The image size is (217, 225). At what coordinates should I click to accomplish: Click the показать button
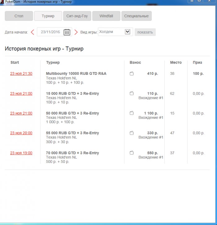point(145,32)
